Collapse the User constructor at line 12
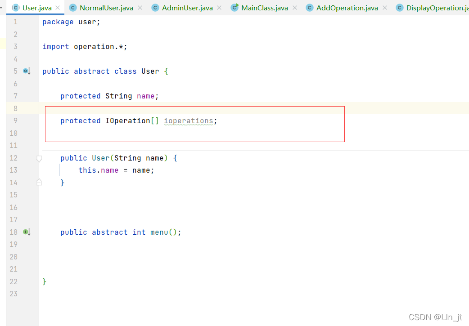Viewport: 469px width, 326px height. pos(39,158)
